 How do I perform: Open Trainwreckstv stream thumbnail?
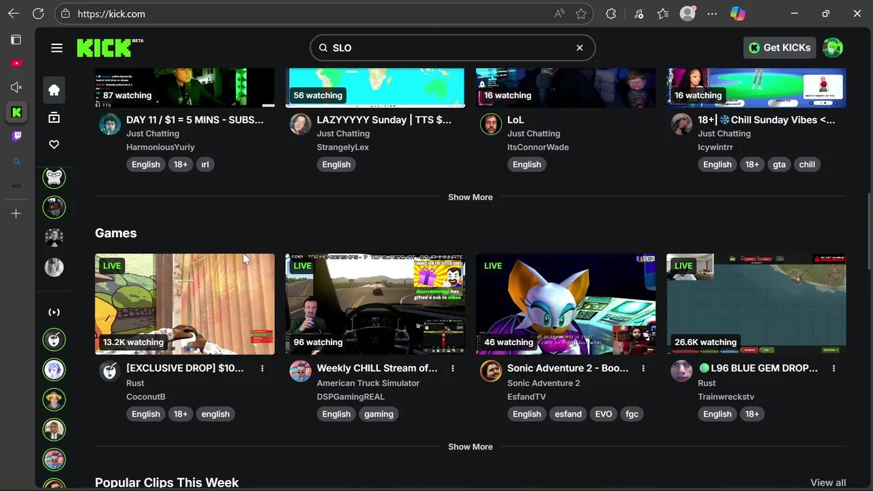pos(756,304)
